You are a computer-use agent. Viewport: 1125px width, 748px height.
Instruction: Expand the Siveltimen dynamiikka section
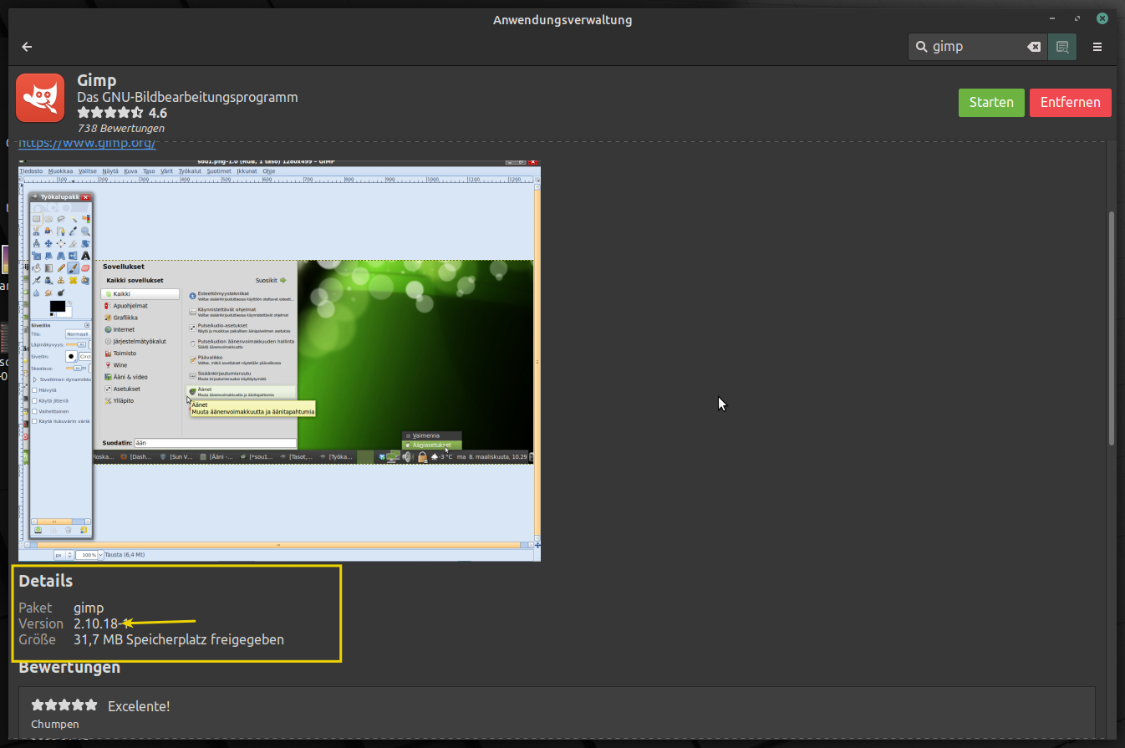[35, 379]
